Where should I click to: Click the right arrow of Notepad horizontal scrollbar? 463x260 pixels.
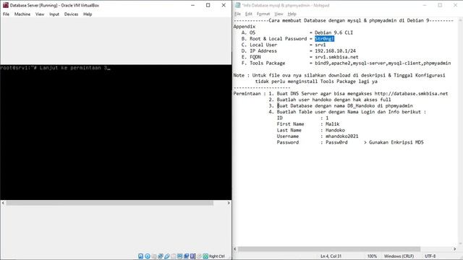pos(454,249)
